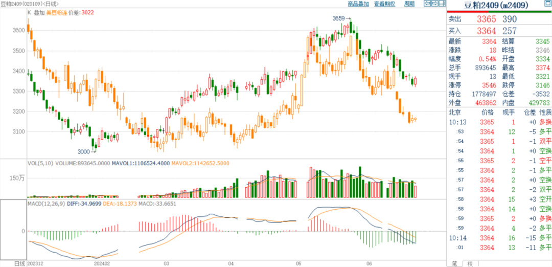Click the DIFF:-34.9699 value

tap(83, 204)
